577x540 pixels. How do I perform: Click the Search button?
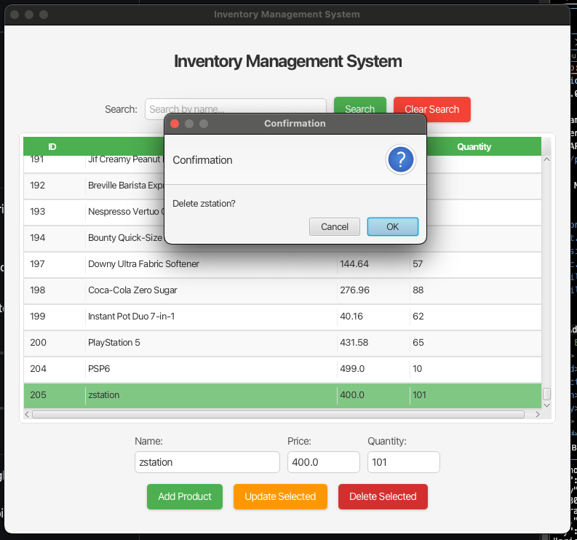tap(360, 109)
